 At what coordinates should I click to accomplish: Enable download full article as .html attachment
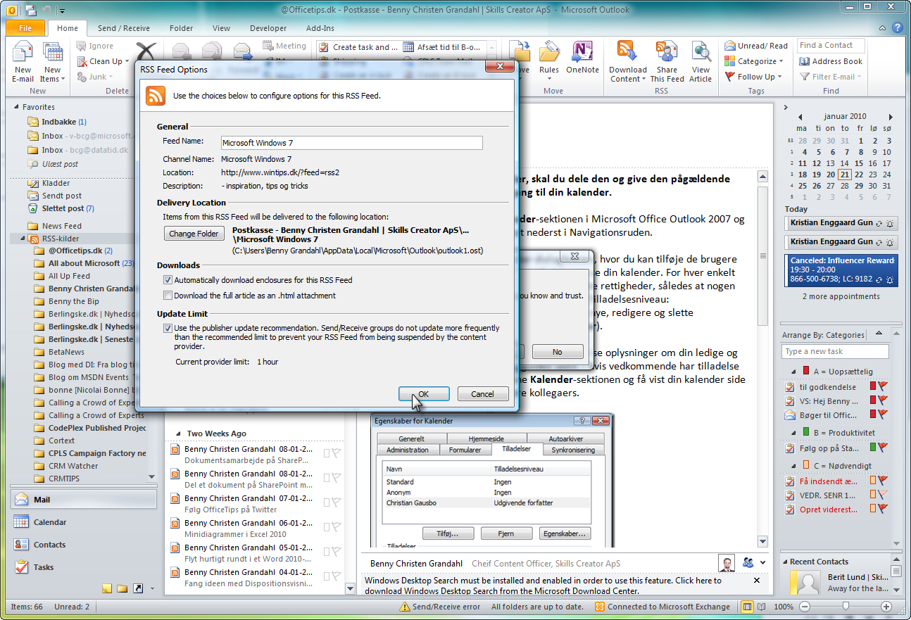click(168, 296)
